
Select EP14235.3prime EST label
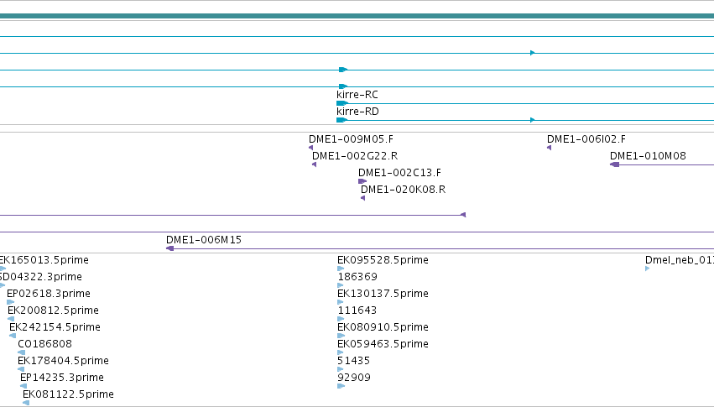click(62, 378)
